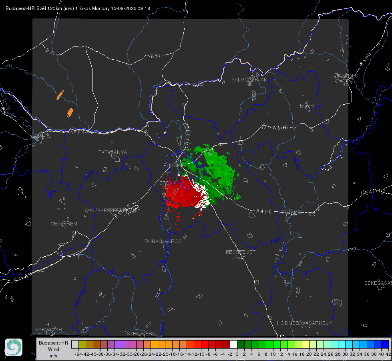Select the blue Pest county label
Screen dimensions: 392x361
pyautogui.click(x=276, y=241)
